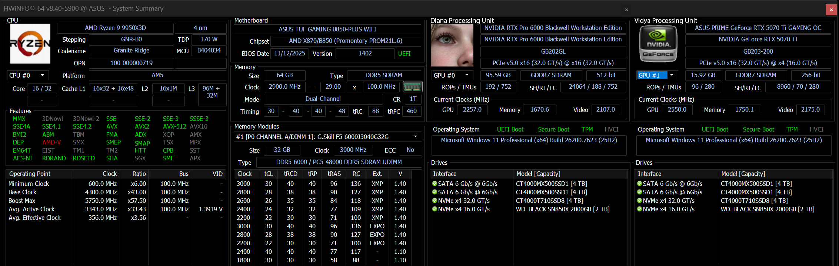
Task: Click the 170 W TDP value
Action: pyautogui.click(x=209, y=39)
